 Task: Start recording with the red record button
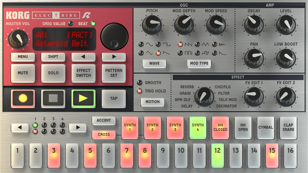pyautogui.click(x=23, y=99)
